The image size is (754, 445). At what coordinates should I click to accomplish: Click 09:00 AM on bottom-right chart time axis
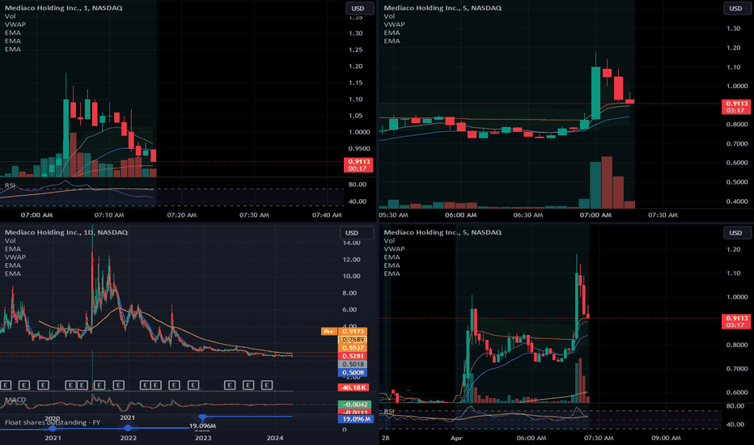coord(666,438)
